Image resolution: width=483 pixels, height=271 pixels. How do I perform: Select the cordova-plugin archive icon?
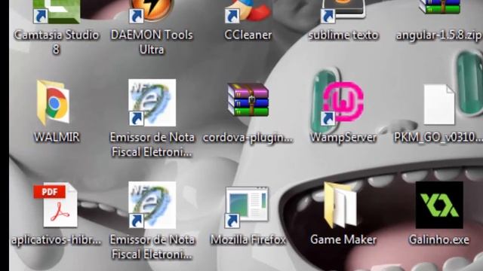point(248,99)
